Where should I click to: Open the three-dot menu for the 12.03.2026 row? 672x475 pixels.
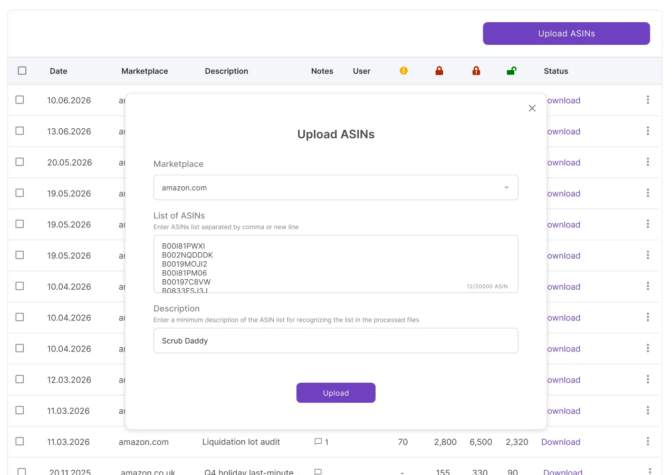[x=648, y=379]
